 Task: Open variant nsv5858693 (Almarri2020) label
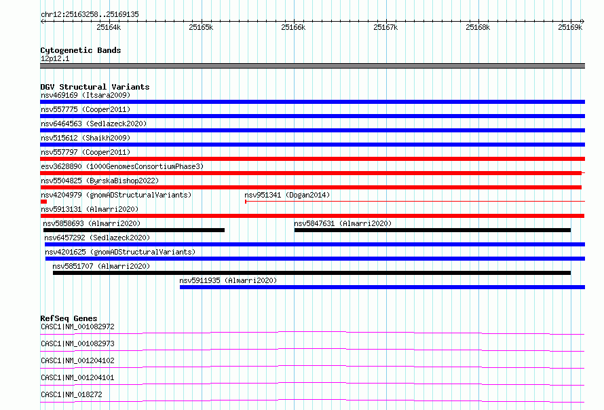click(92, 223)
